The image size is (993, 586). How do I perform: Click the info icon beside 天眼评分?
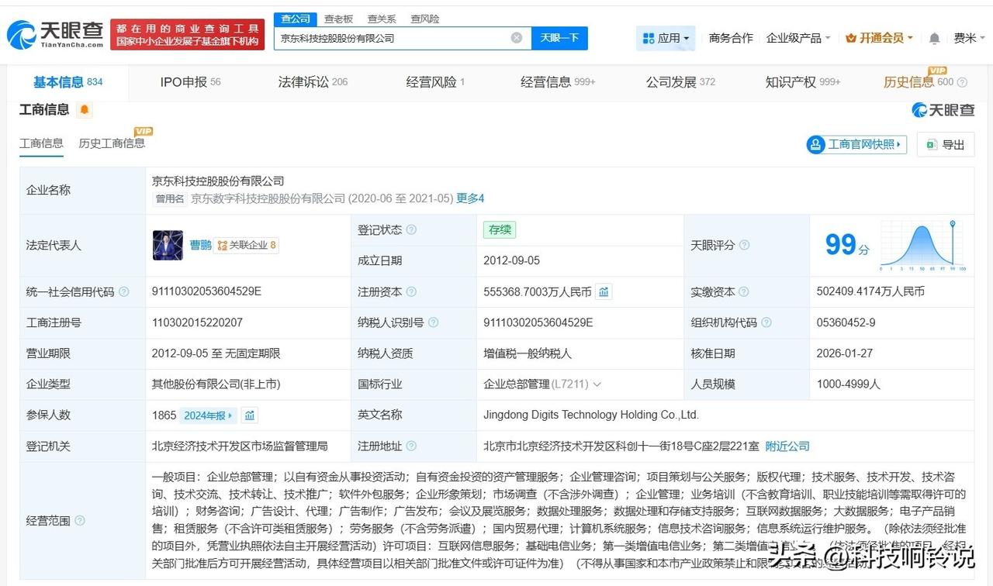click(x=744, y=245)
